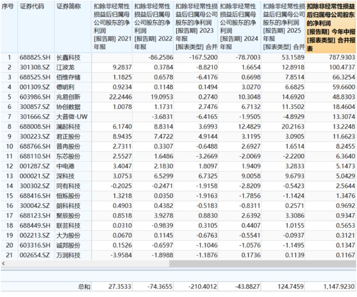Select cell value 0.3121
This screenshot has height=297, width=357.
point(345,235)
